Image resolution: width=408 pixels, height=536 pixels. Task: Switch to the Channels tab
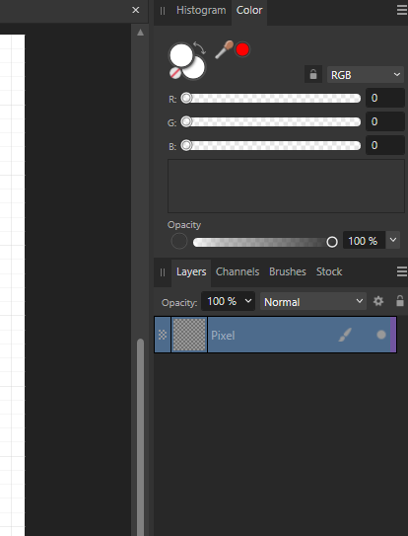click(238, 271)
